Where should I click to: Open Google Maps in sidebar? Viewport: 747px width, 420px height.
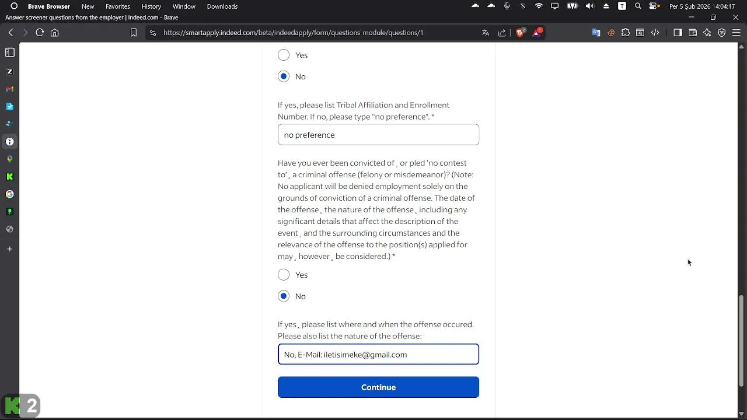coord(9,159)
